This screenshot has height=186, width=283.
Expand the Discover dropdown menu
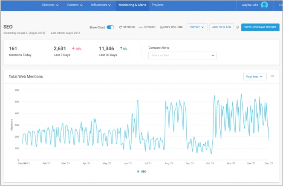point(50,5)
